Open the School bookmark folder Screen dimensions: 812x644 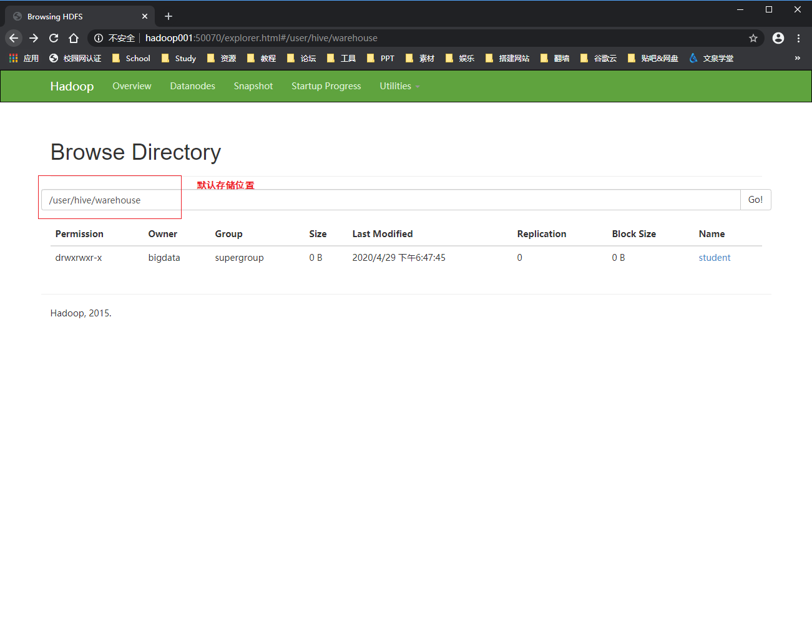click(131, 58)
